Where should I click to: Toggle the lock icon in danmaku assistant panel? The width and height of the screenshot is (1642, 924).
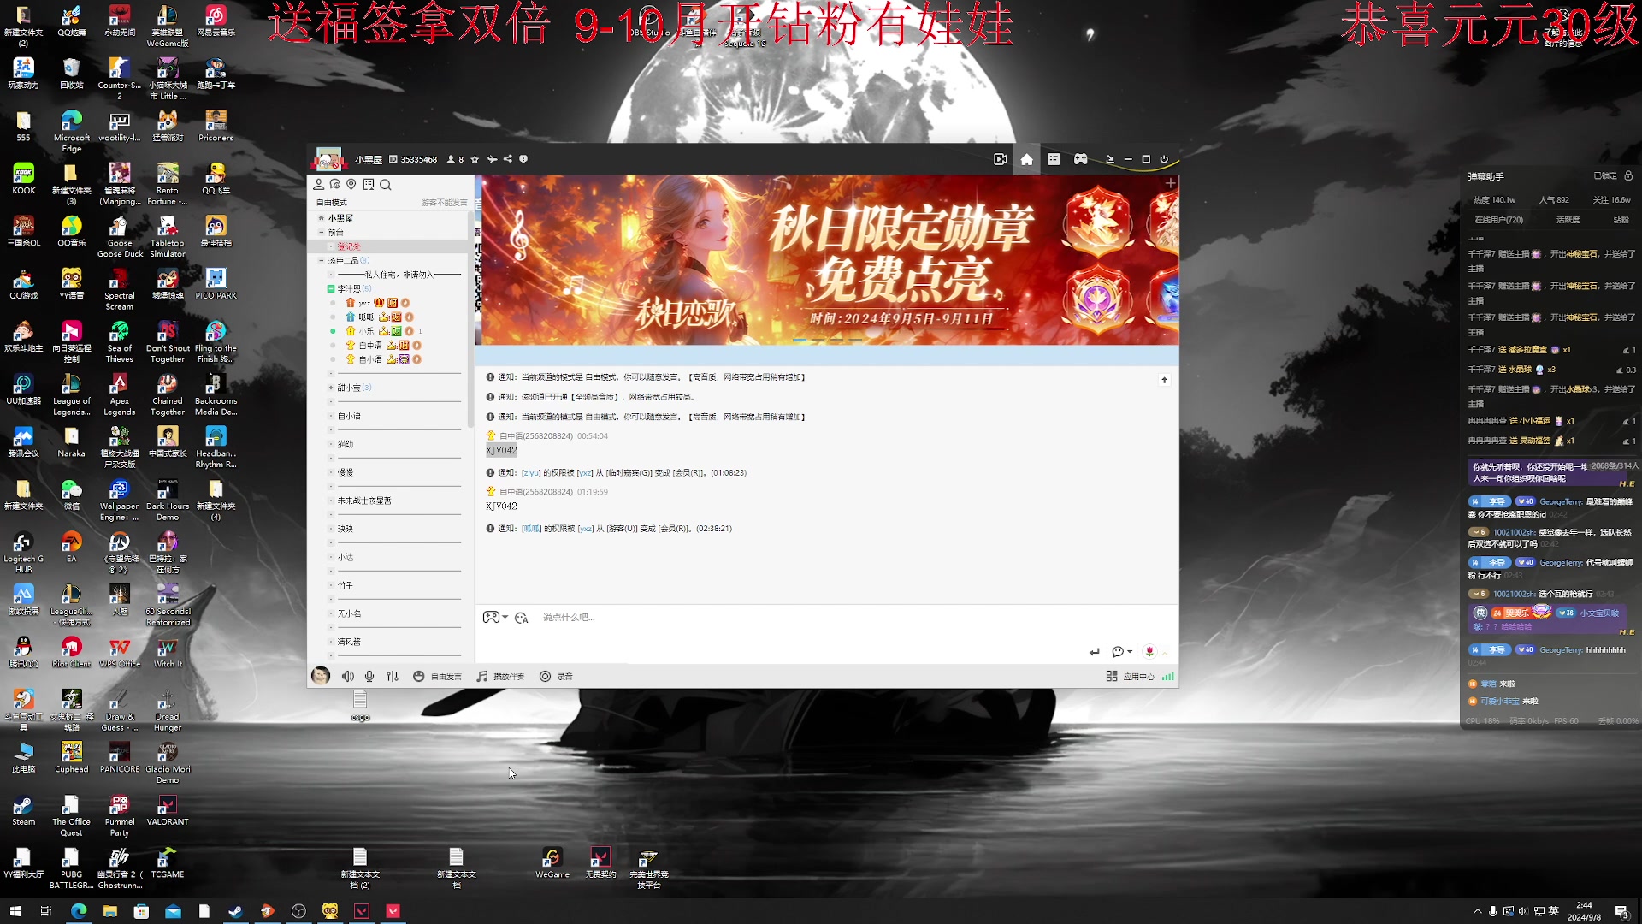[x=1628, y=175]
